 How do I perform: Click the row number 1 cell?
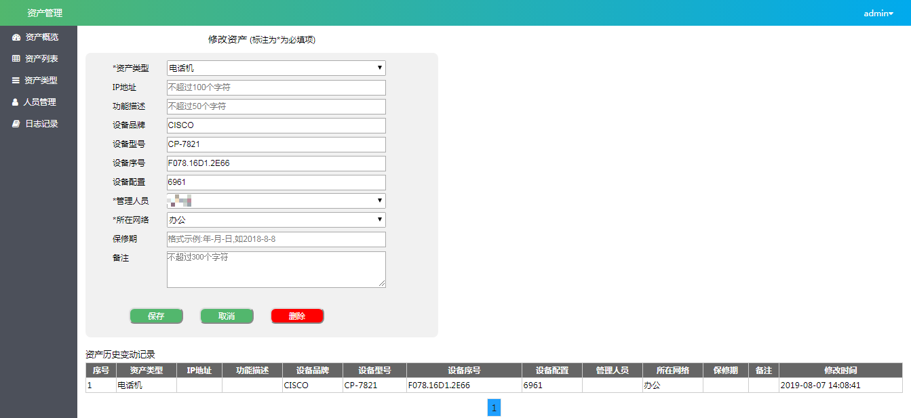click(101, 385)
